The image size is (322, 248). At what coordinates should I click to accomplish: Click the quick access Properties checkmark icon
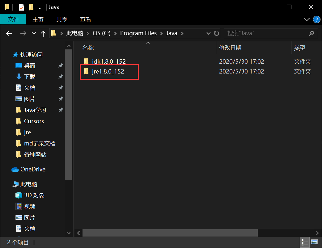click(21, 7)
